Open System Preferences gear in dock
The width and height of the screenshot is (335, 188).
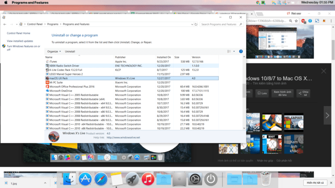[x=195, y=178]
